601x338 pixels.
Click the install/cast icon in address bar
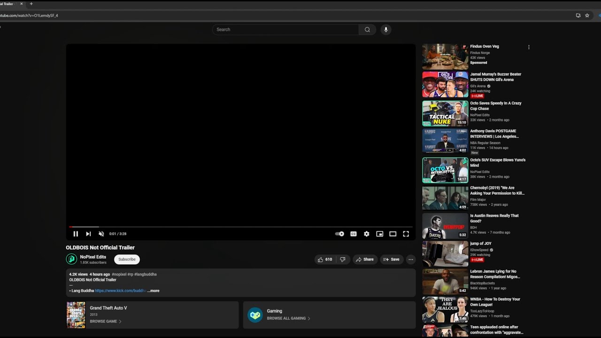pyautogui.click(x=578, y=15)
